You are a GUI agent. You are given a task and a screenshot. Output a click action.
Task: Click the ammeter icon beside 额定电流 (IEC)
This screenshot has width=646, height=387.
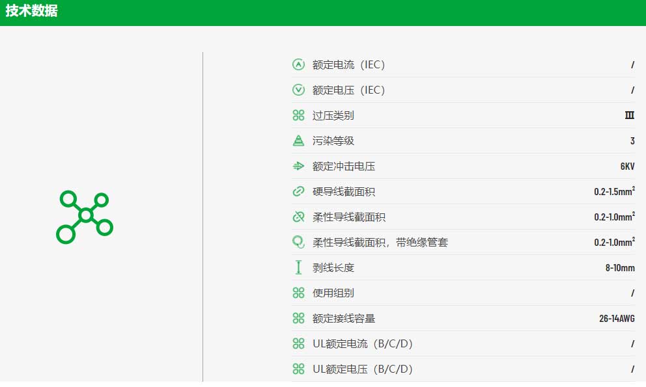click(298, 64)
